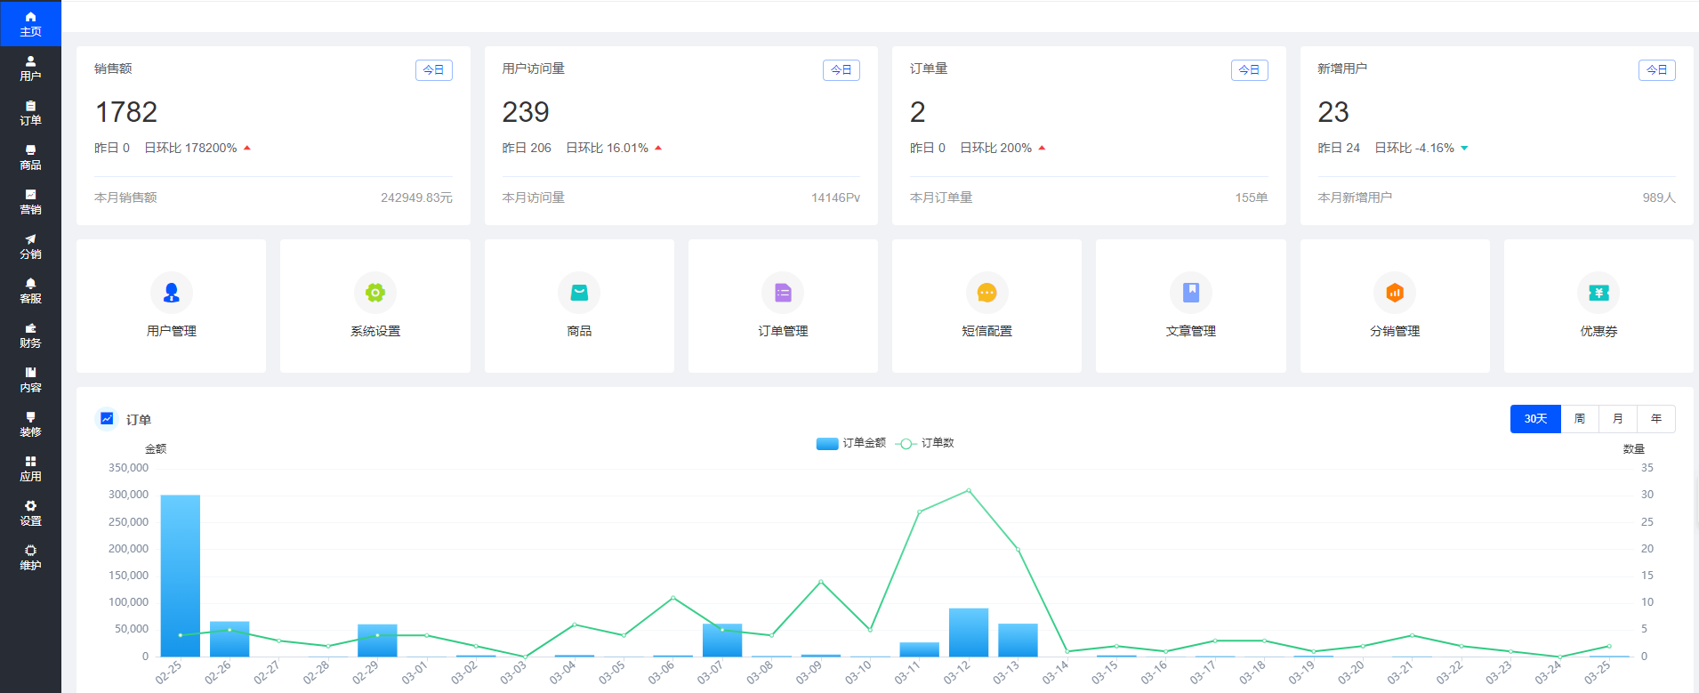The height and width of the screenshot is (693, 1699).
Task: Switch order chart to 周 range
Action: (x=1580, y=419)
